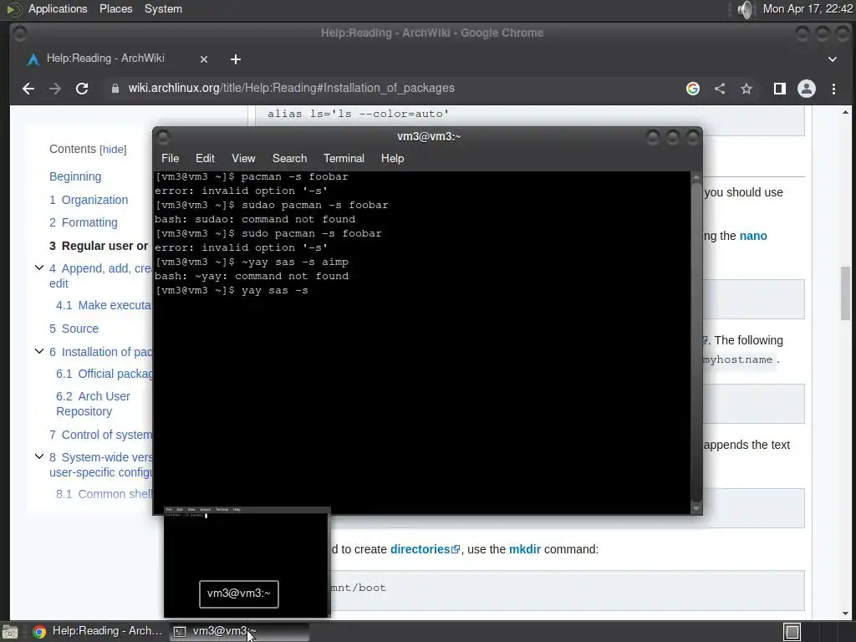Open the terminal Edit menu
Viewport: 856px width, 642px height.
coord(205,158)
